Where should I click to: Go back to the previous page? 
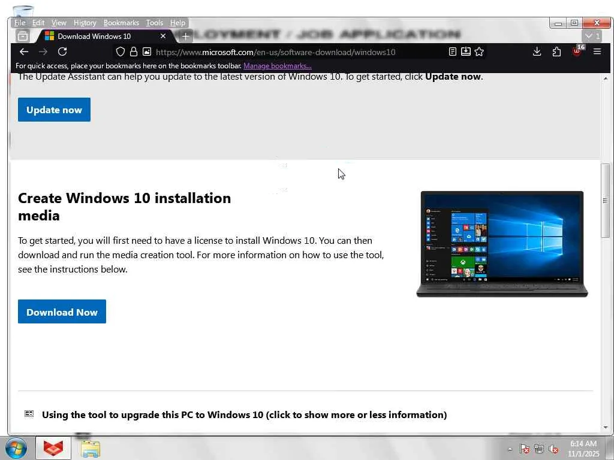[x=24, y=52]
